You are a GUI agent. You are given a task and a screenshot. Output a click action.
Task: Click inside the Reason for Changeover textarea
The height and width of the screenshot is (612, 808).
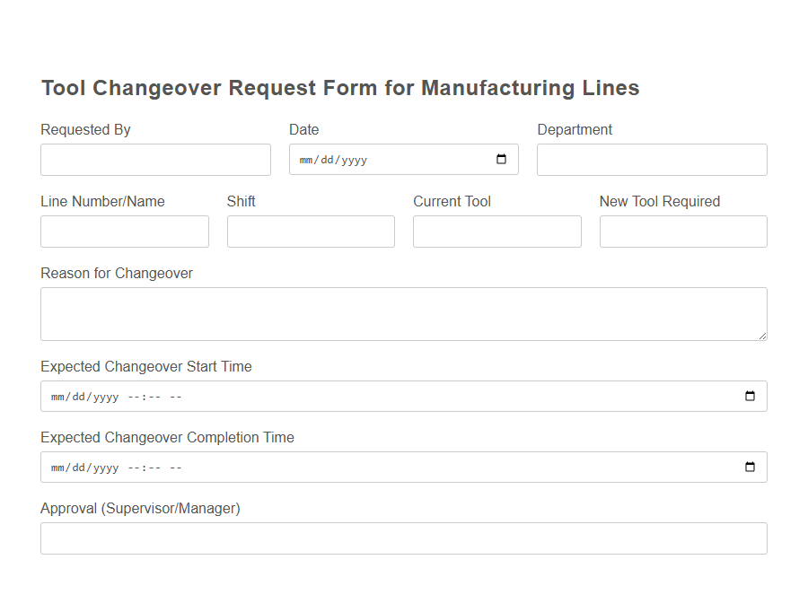pos(403,312)
